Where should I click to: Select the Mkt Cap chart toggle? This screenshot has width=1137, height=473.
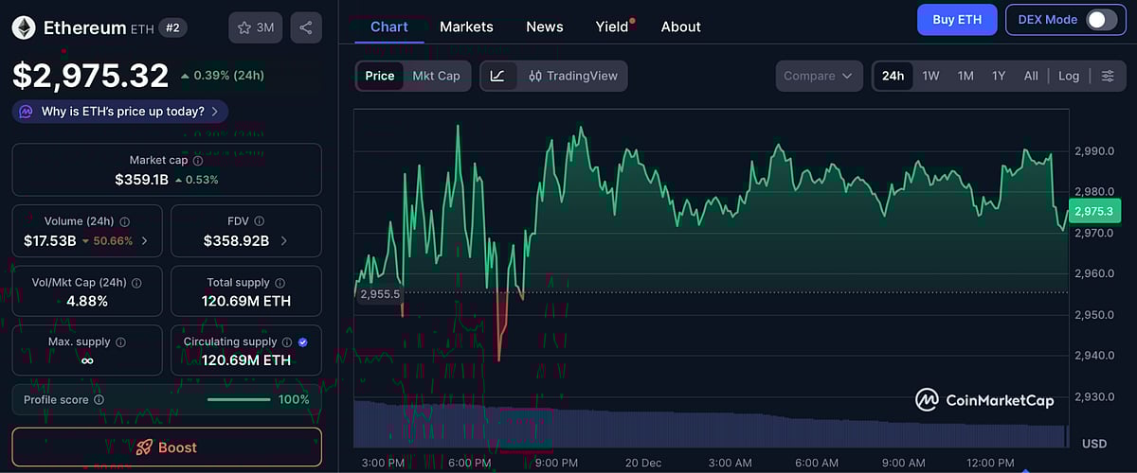pos(436,76)
